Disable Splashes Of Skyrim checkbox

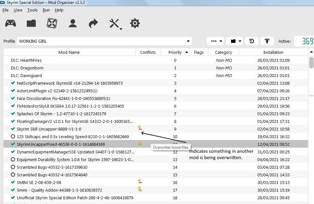tap(13, 114)
